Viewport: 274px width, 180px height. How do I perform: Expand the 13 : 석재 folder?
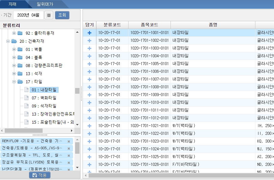click(14, 73)
